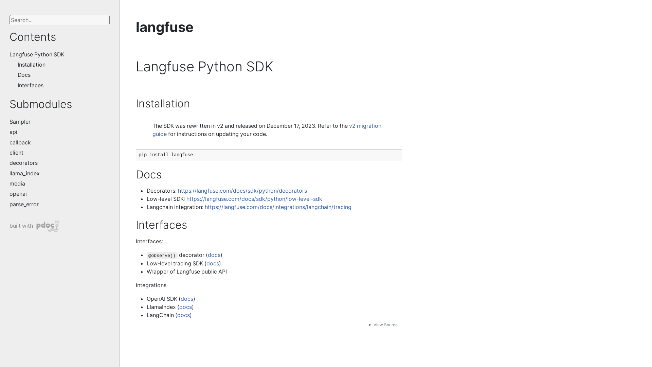This screenshot has width=652, height=367.
Task: Follow the v2 migration guide link
Action: 365,126
